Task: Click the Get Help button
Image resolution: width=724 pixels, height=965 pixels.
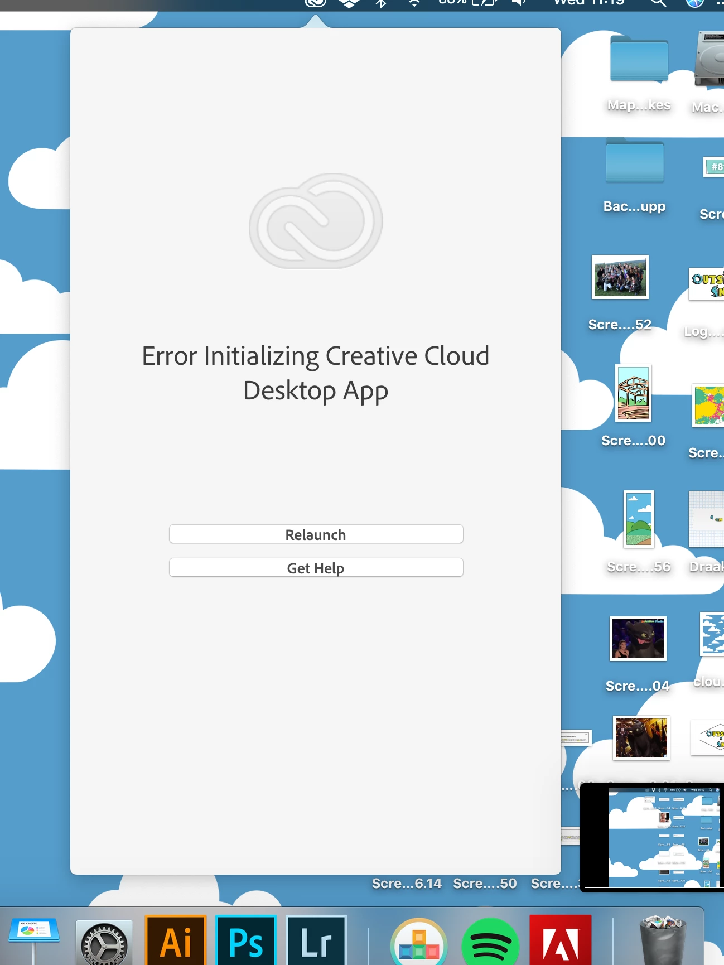Action: coord(316,568)
